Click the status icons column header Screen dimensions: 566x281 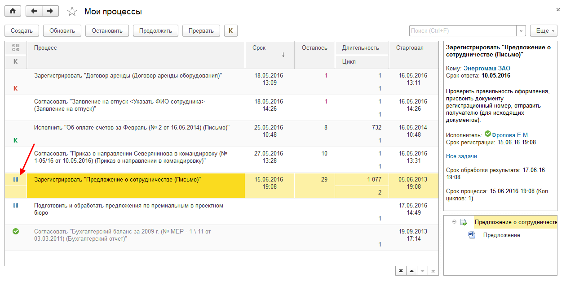(x=16, y=48)
